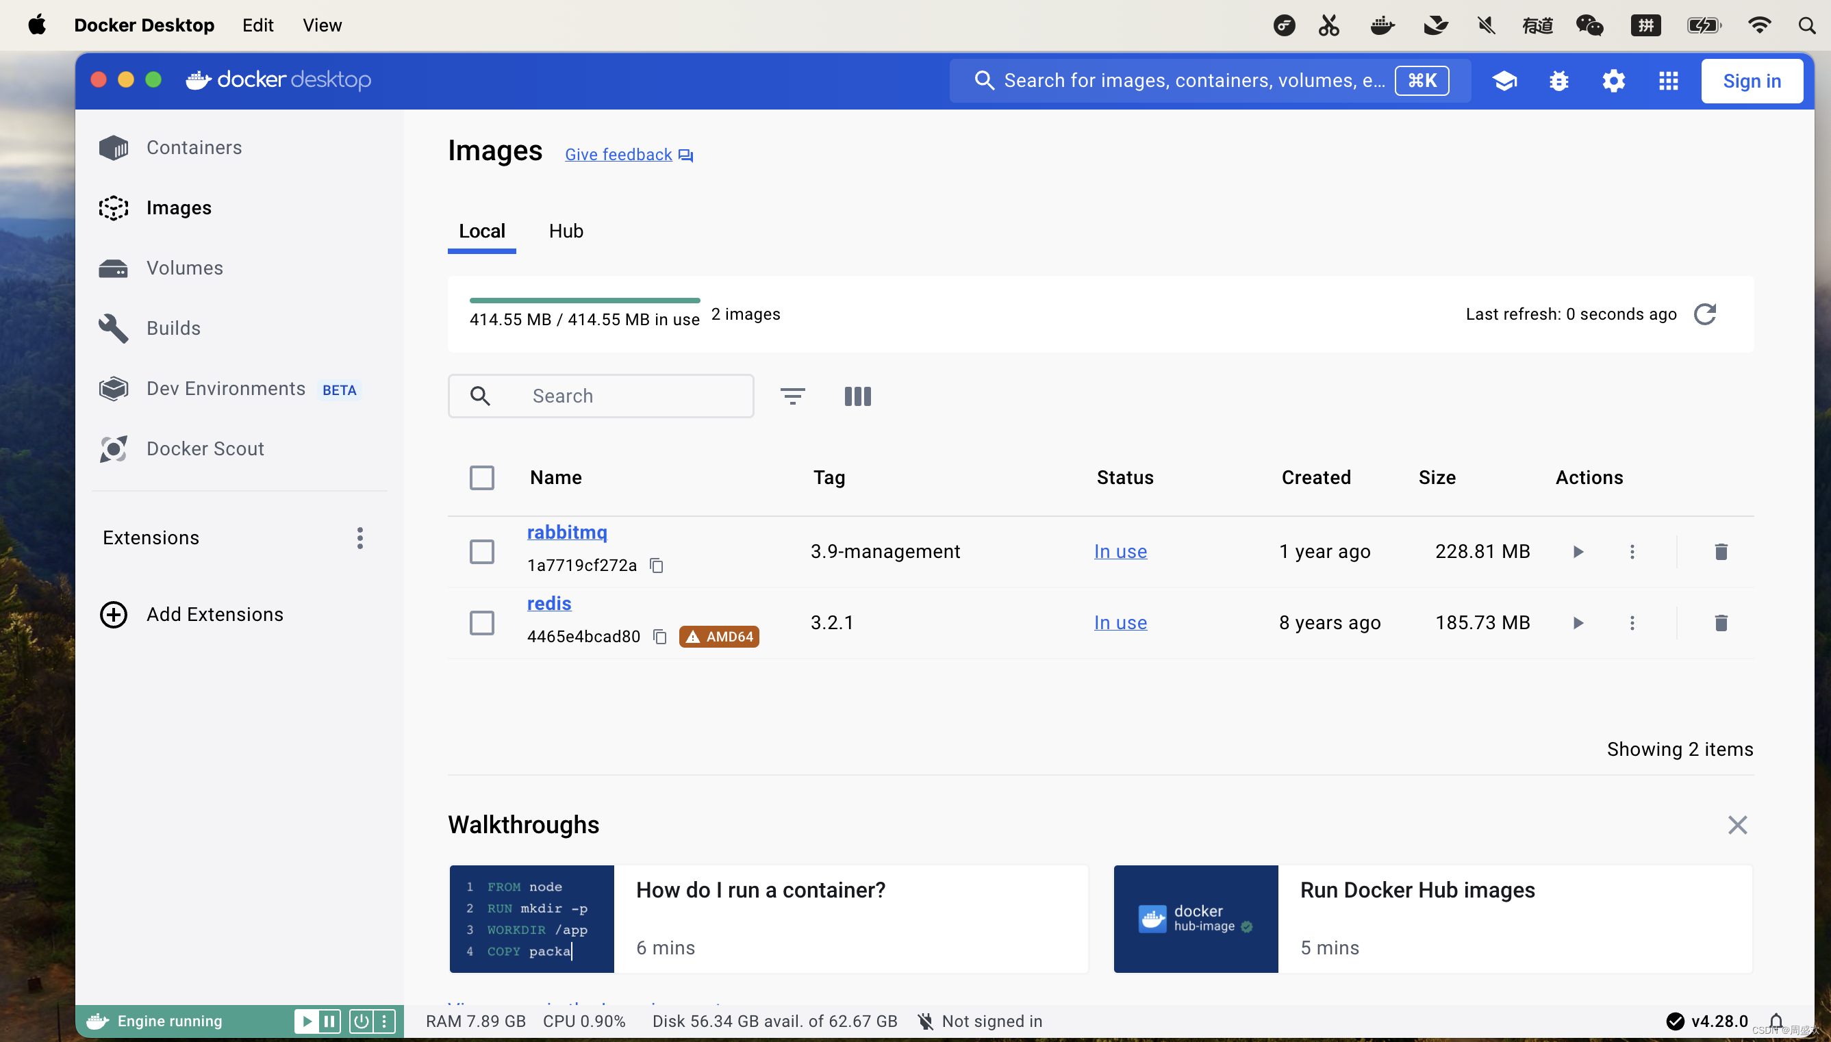Click the refresh images button
This screenshot has width=1831, height=1042.
click(1705, 314)
